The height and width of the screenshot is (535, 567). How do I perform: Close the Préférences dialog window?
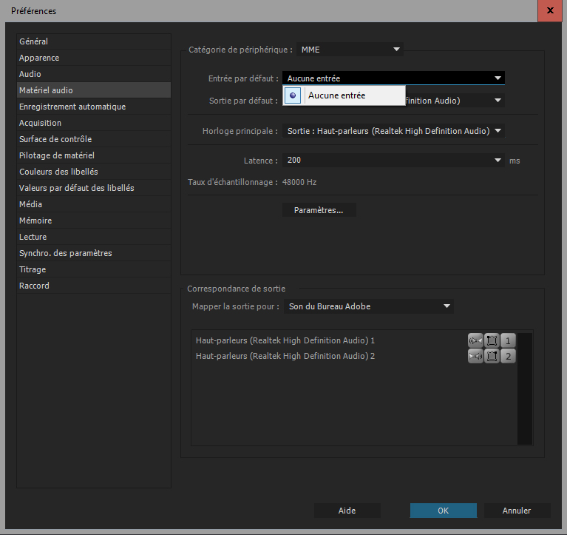pos(549,10)
